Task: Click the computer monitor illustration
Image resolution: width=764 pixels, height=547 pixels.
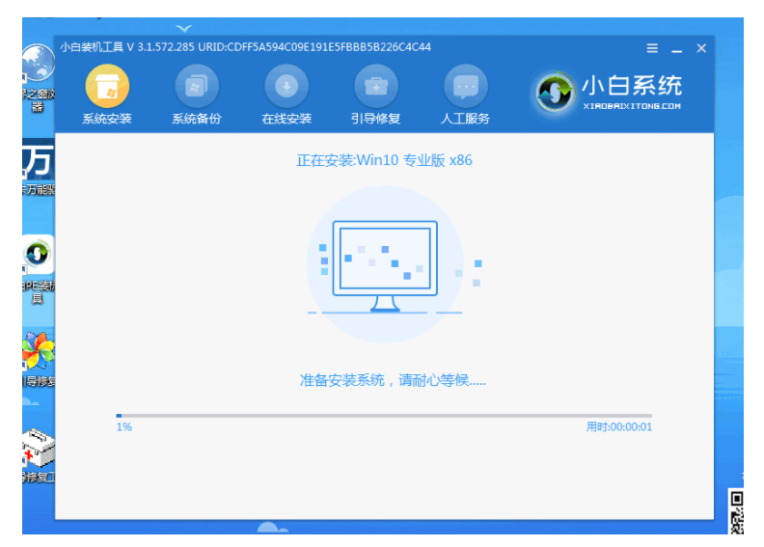Action: [384, 265]
